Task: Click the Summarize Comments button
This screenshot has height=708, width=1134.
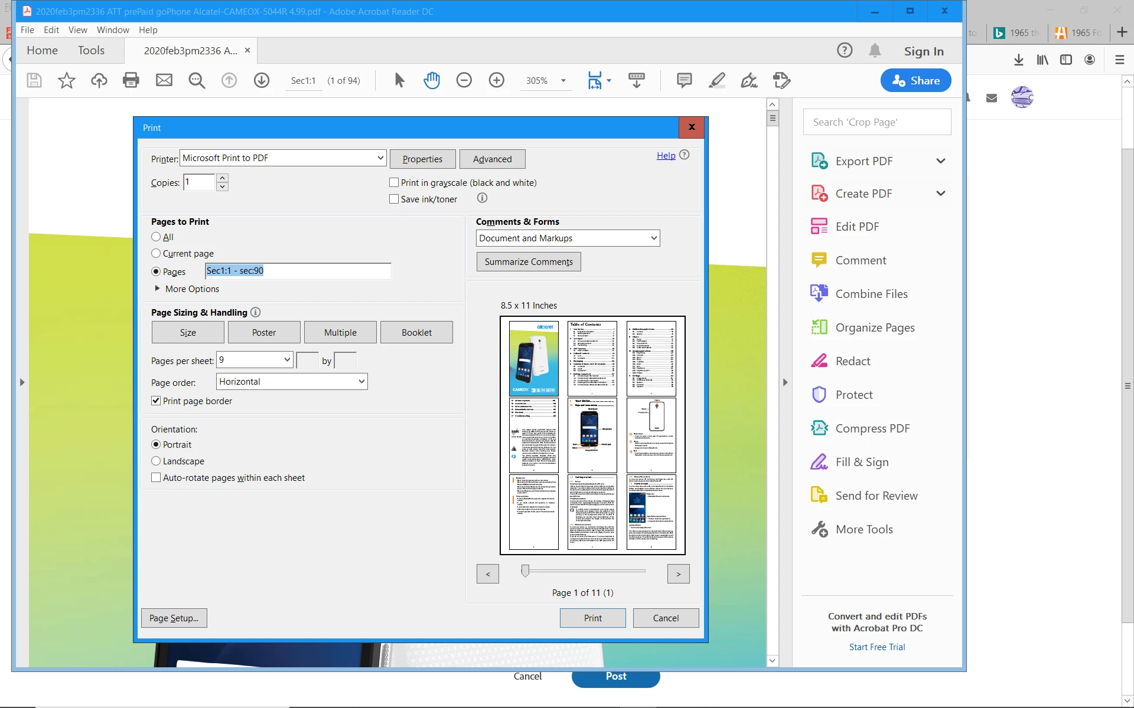Action: click(x=529, y=262)
